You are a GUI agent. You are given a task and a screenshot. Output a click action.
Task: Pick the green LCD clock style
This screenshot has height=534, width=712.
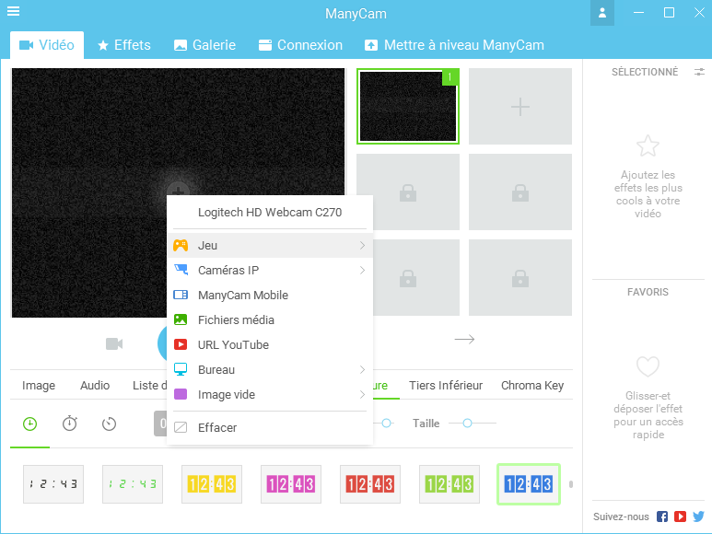click(133, 484)
